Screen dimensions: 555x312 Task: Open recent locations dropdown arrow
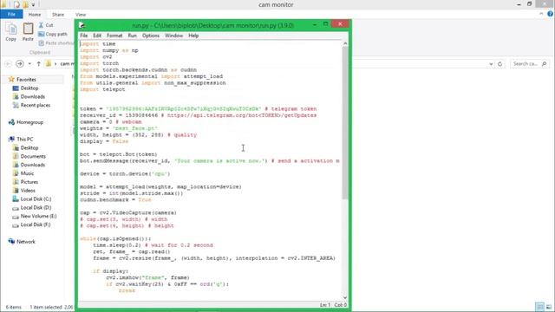tap(29, 64)
